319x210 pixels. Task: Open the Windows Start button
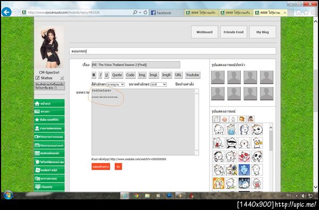click(8, 195)
